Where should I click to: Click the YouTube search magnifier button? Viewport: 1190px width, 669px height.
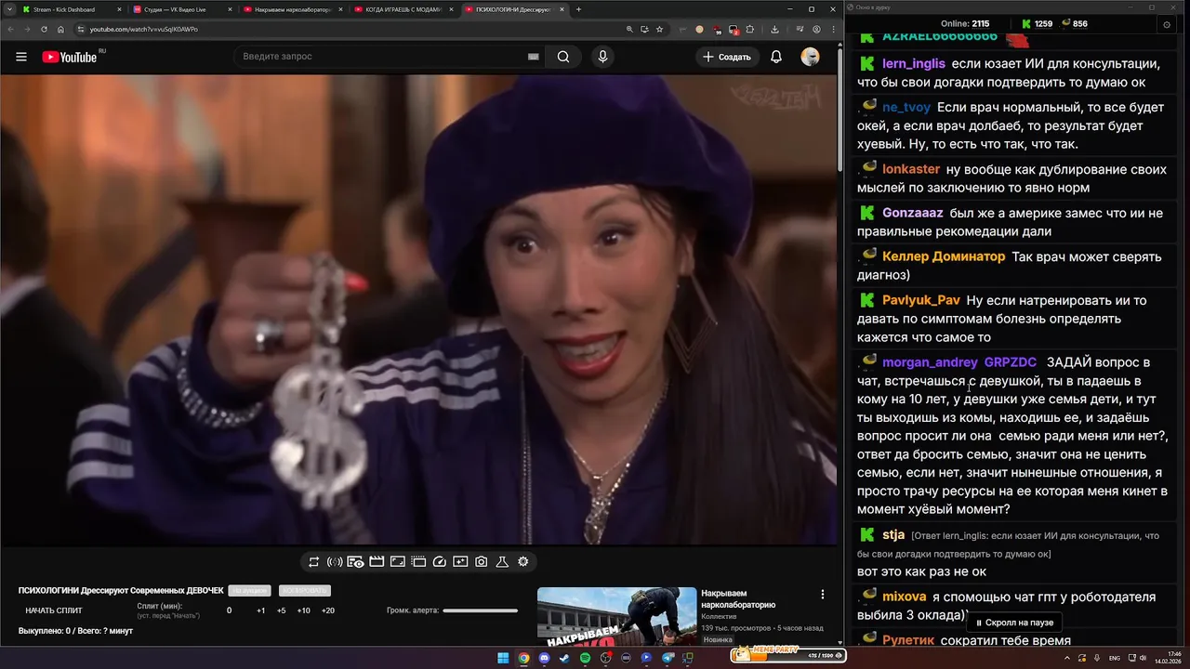point(563,57)
